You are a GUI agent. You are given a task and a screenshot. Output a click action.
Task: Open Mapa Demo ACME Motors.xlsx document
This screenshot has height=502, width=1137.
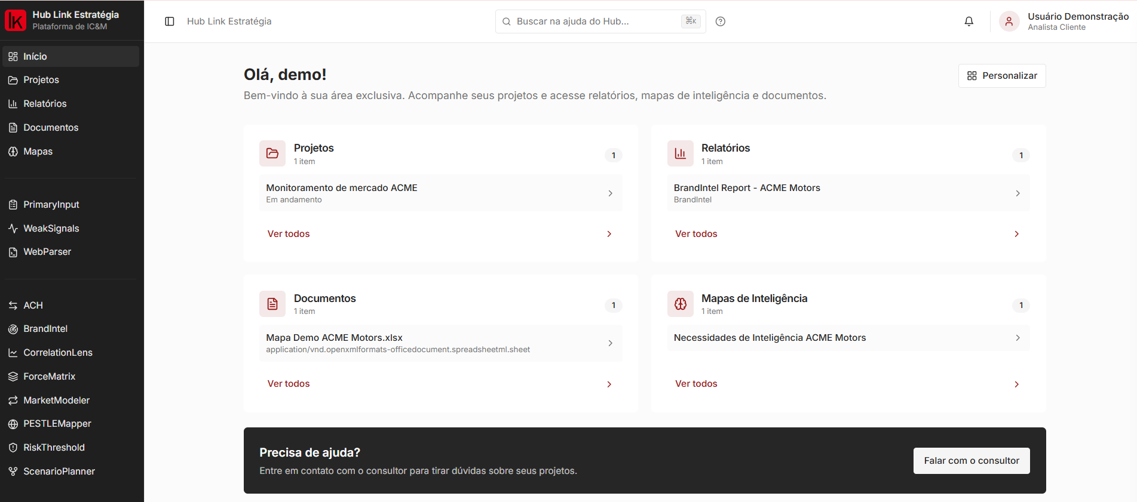click(x=441, y=343)
